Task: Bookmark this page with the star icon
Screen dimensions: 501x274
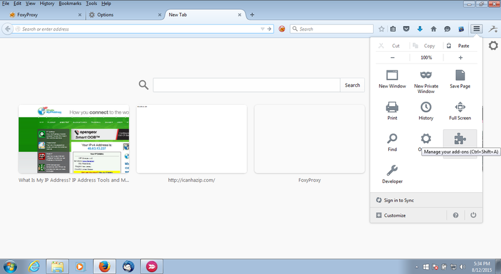Action: pyautogui.click(x=381, y=29)
